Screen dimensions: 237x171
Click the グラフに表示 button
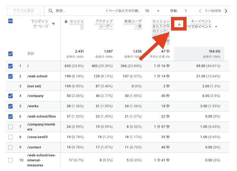point(24,11)
